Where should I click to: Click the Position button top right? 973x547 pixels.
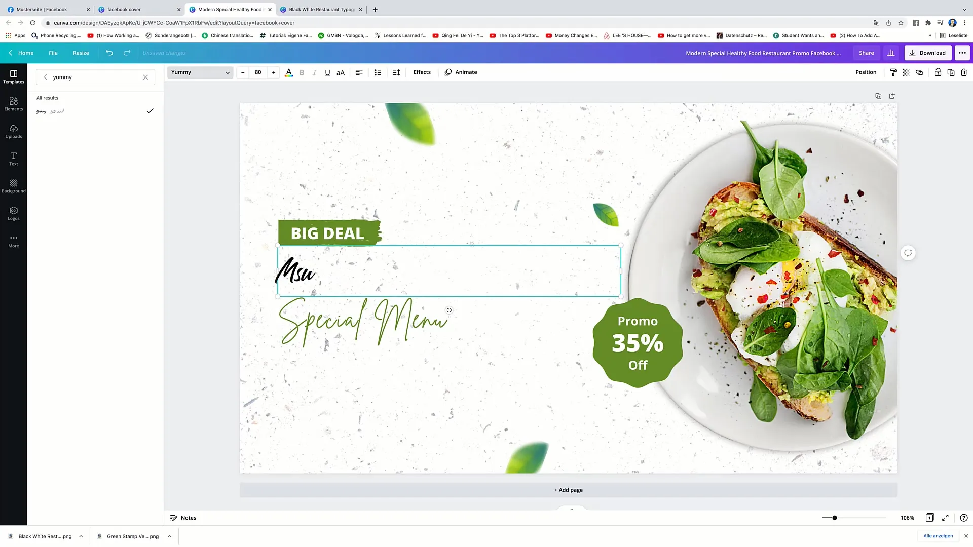866,72
